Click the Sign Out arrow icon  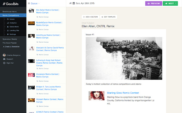[4, 63]
